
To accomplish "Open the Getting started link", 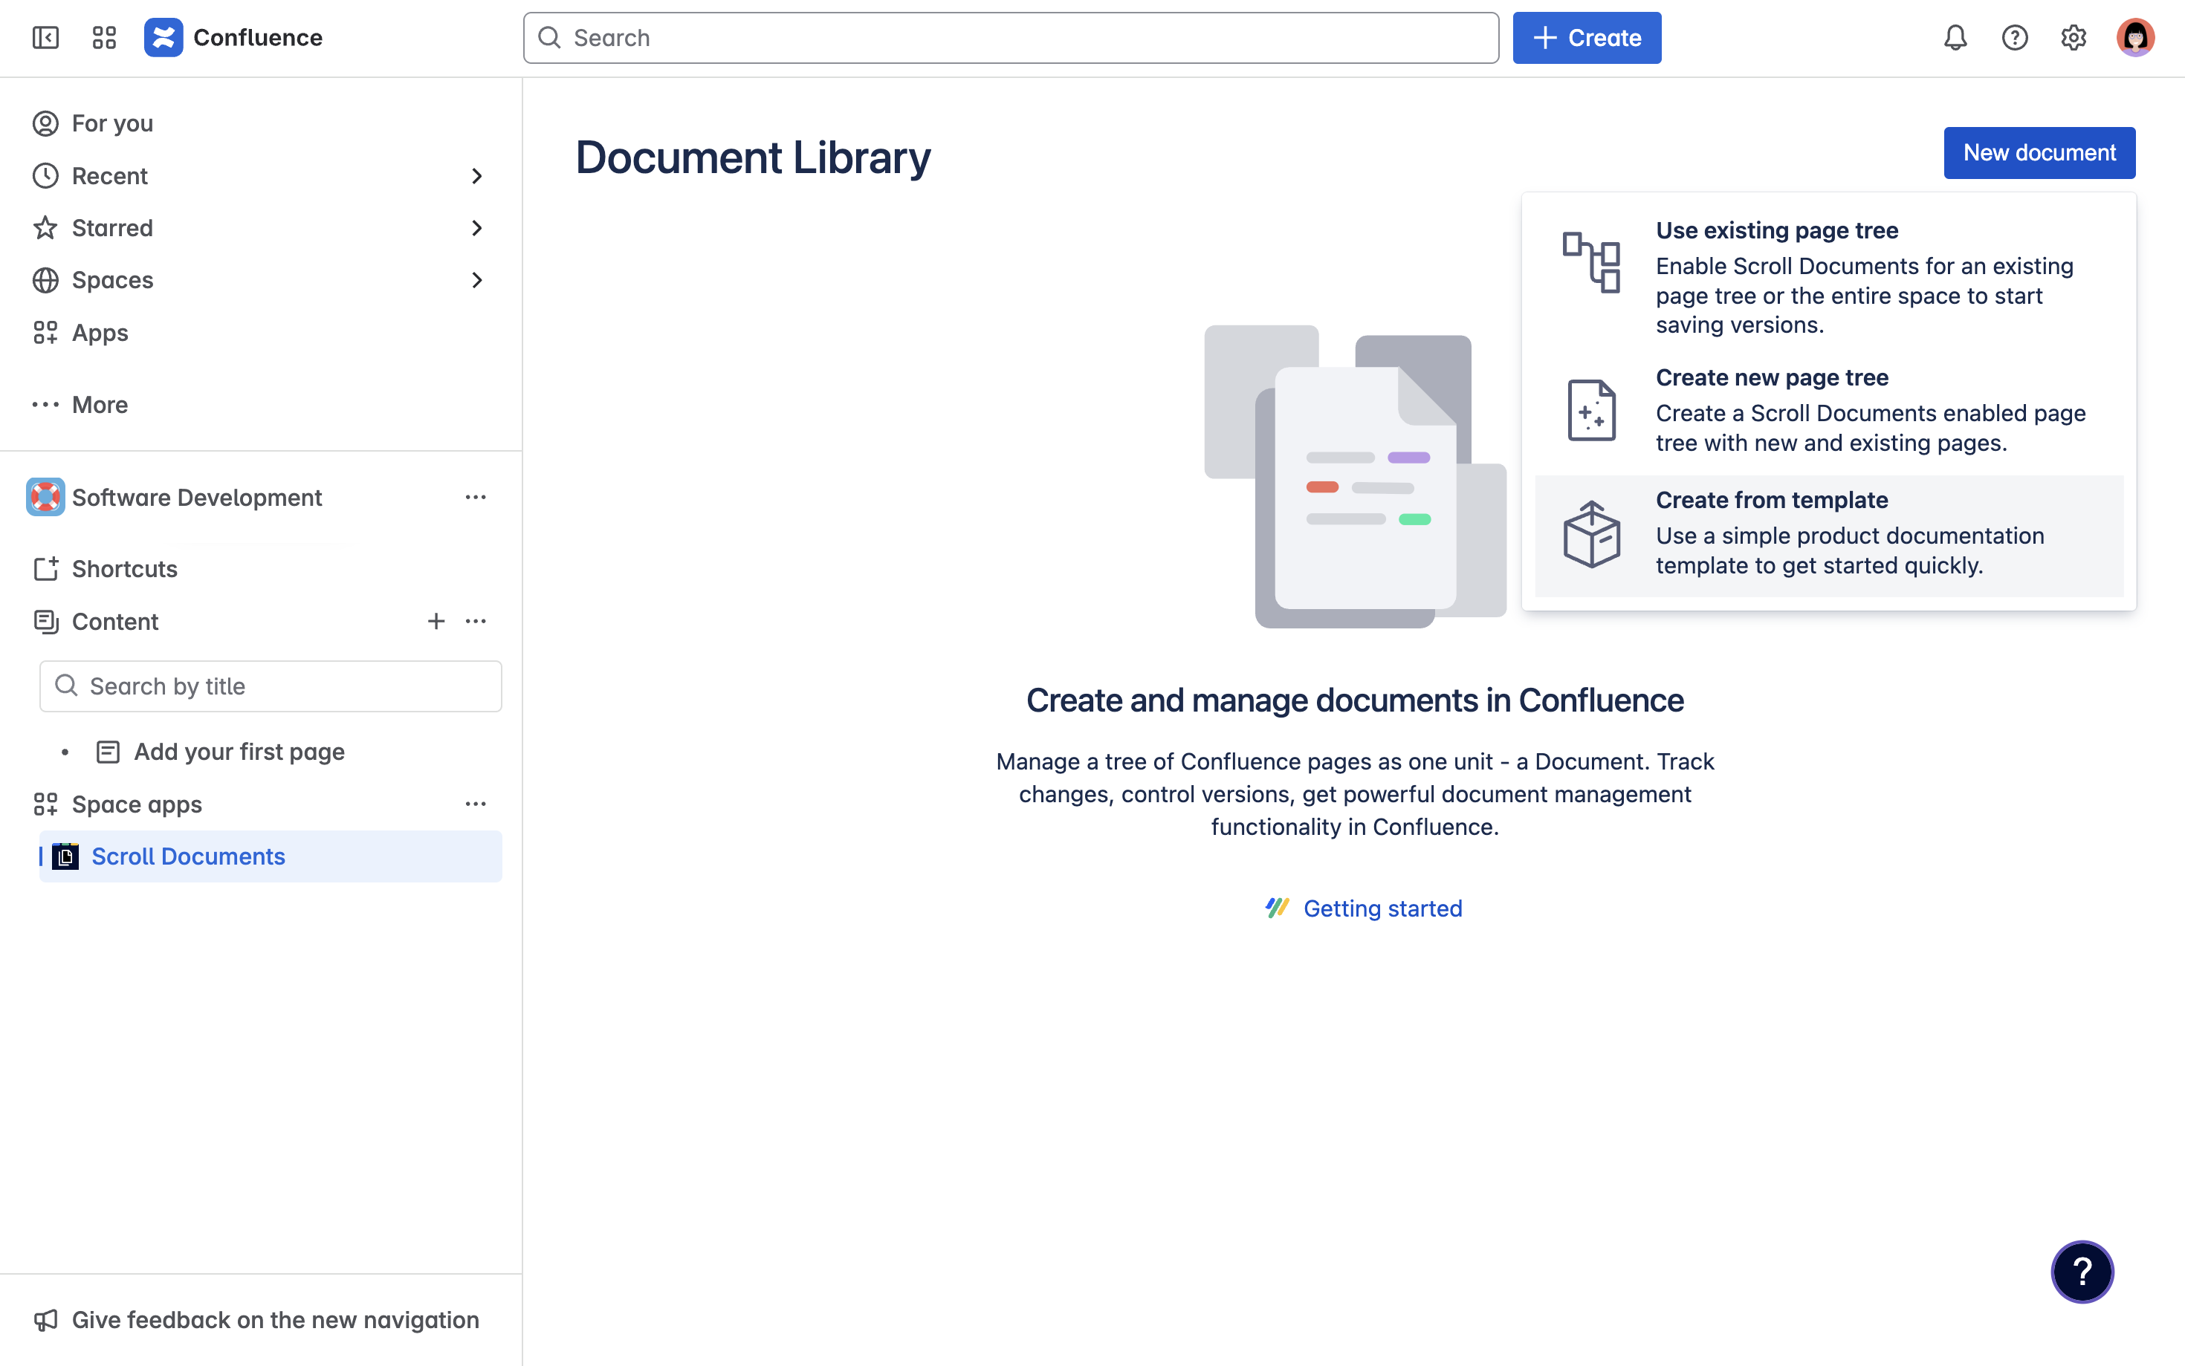I will (x=1382, y=908).
